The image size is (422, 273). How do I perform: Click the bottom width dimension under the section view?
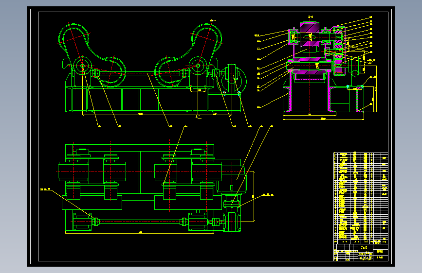pyautogui.click(x=323, y=119)
